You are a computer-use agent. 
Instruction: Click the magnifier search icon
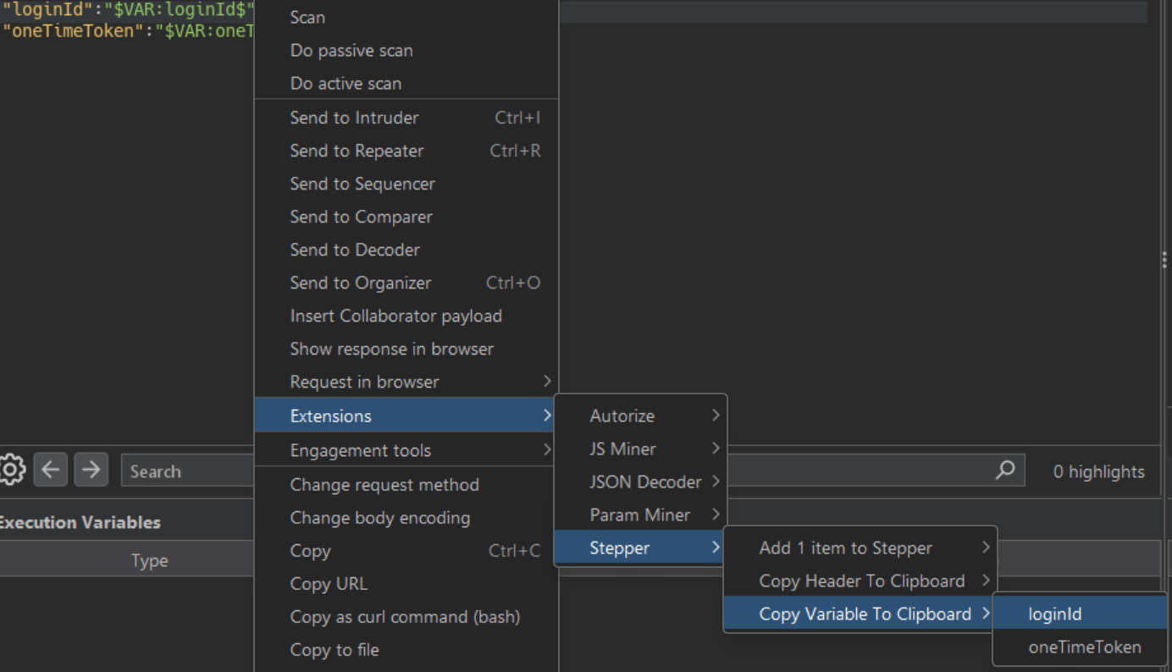1005,470
